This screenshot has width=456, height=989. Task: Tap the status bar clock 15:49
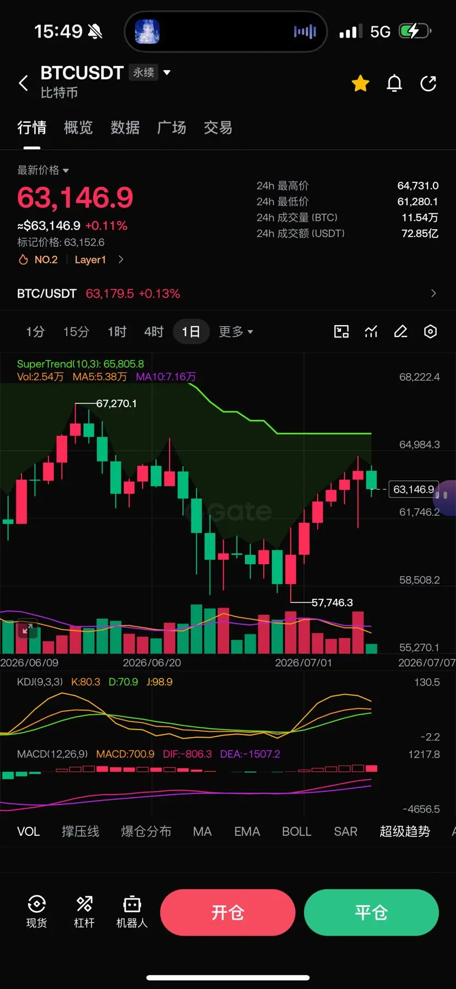click(58, 31)
